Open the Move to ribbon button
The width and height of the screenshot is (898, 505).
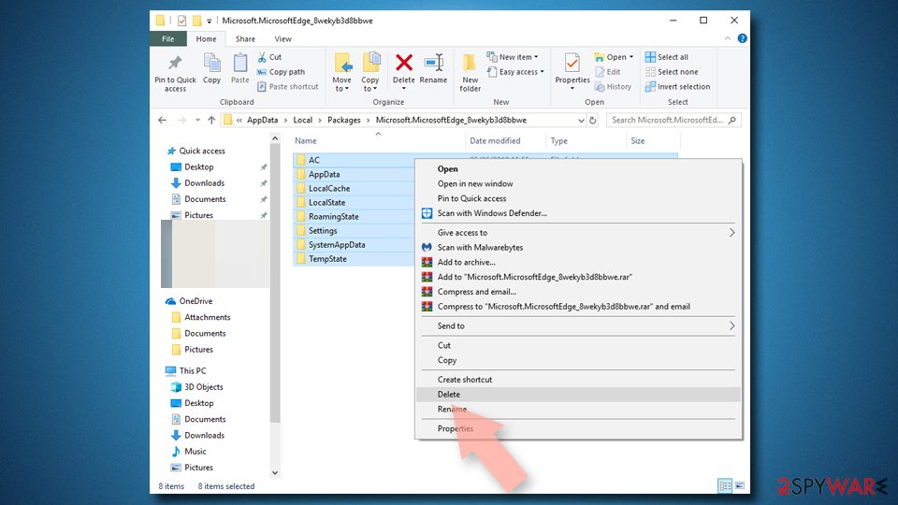(x=342, y=72)
